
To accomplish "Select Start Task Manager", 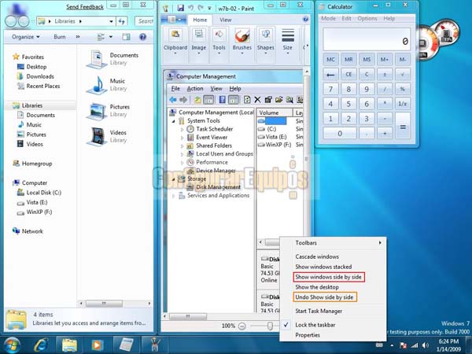I will (319, 311).
